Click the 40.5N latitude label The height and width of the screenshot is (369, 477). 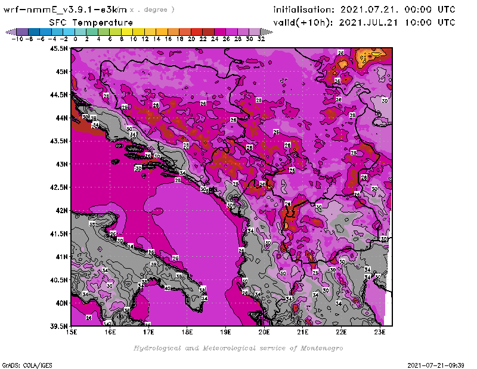58,280
